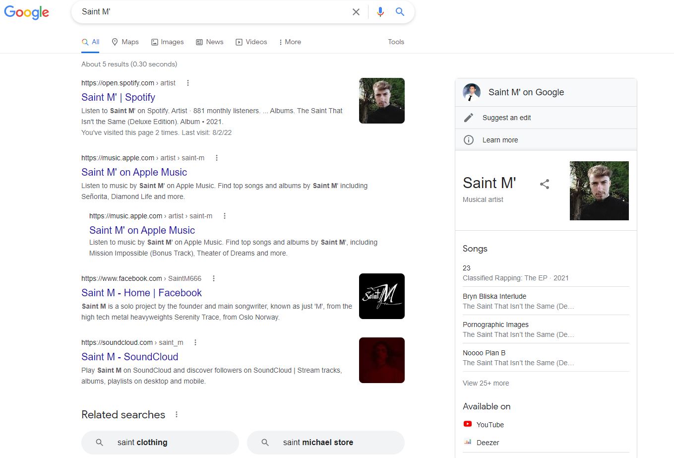The height and width of the screenshot is (458, 674).
Task: Click the Related searches heading
Action: pyautogui.click(x=123, y=415)
